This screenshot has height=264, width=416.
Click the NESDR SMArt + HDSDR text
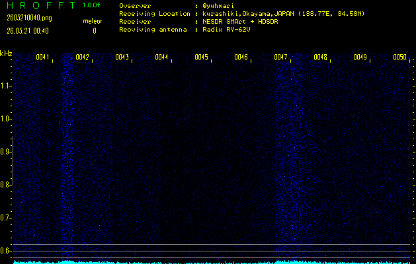point(240,22)
